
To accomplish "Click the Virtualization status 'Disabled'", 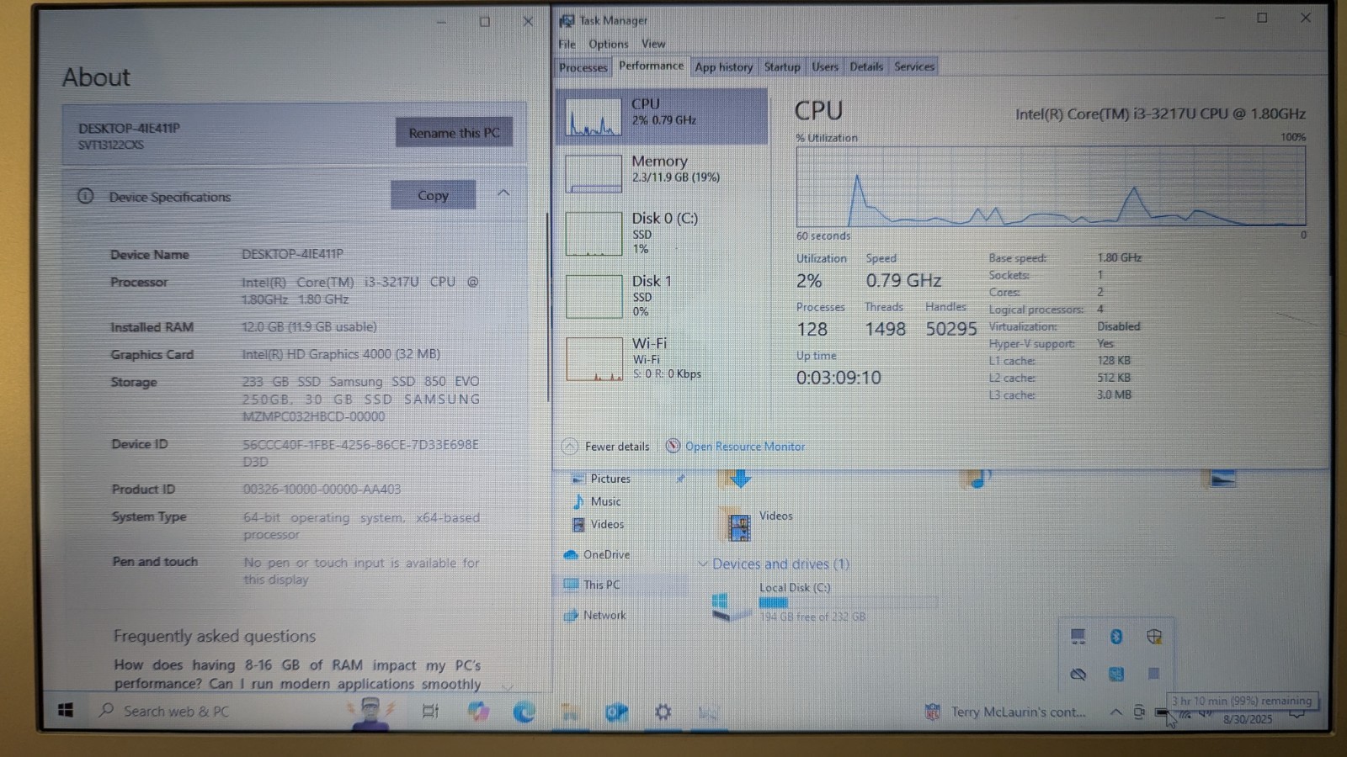I will click(x=1118, y=326).
